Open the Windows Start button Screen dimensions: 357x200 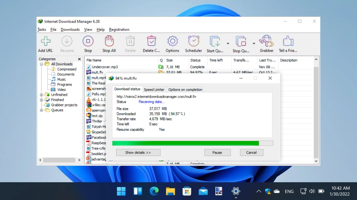click(x=121, y=191)
